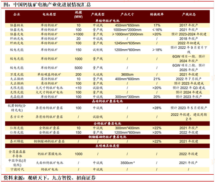The height and width of the screenshot is (182, 215).
Task: Select the 单结碳基钙钛矿 battery type cell
Action: click(49, 75)
